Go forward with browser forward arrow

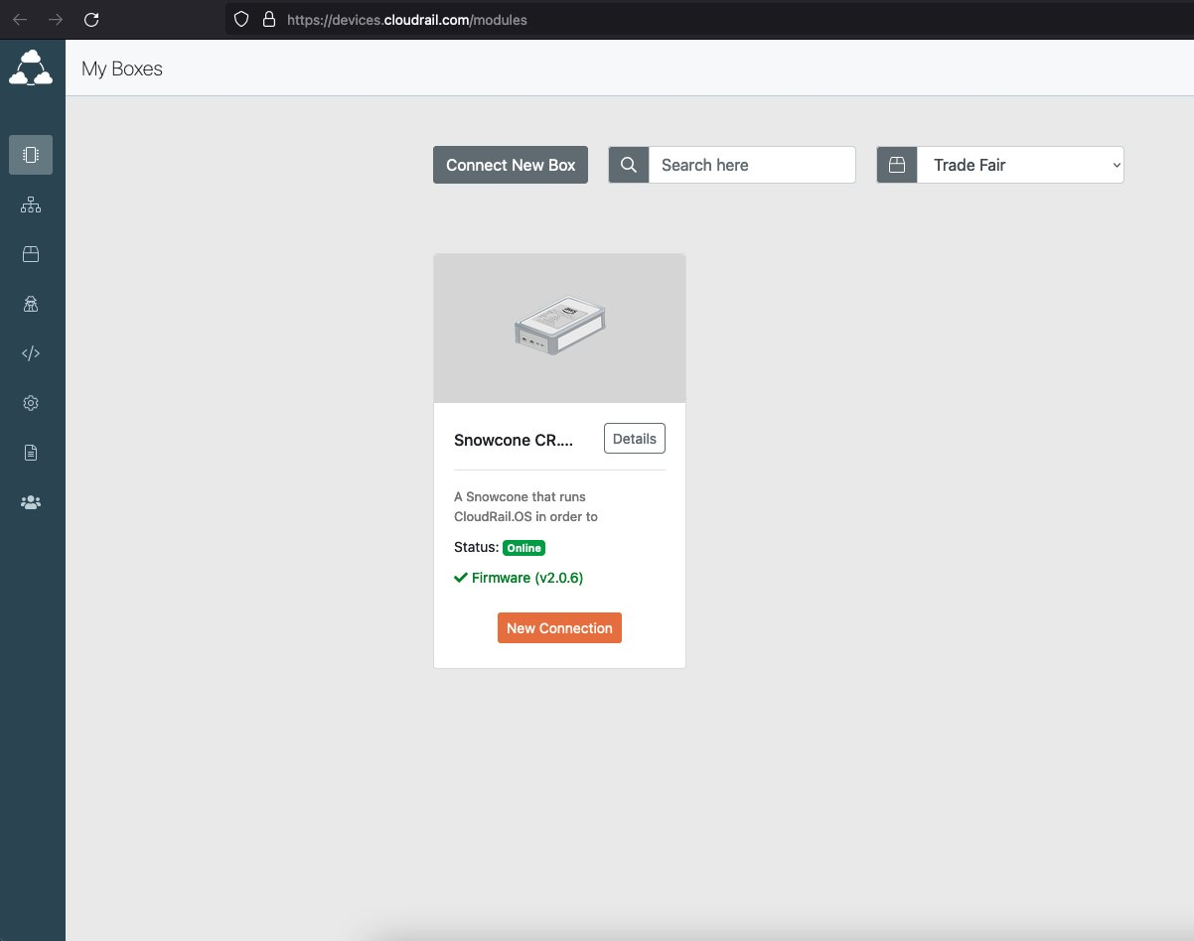tap(56, 19)
